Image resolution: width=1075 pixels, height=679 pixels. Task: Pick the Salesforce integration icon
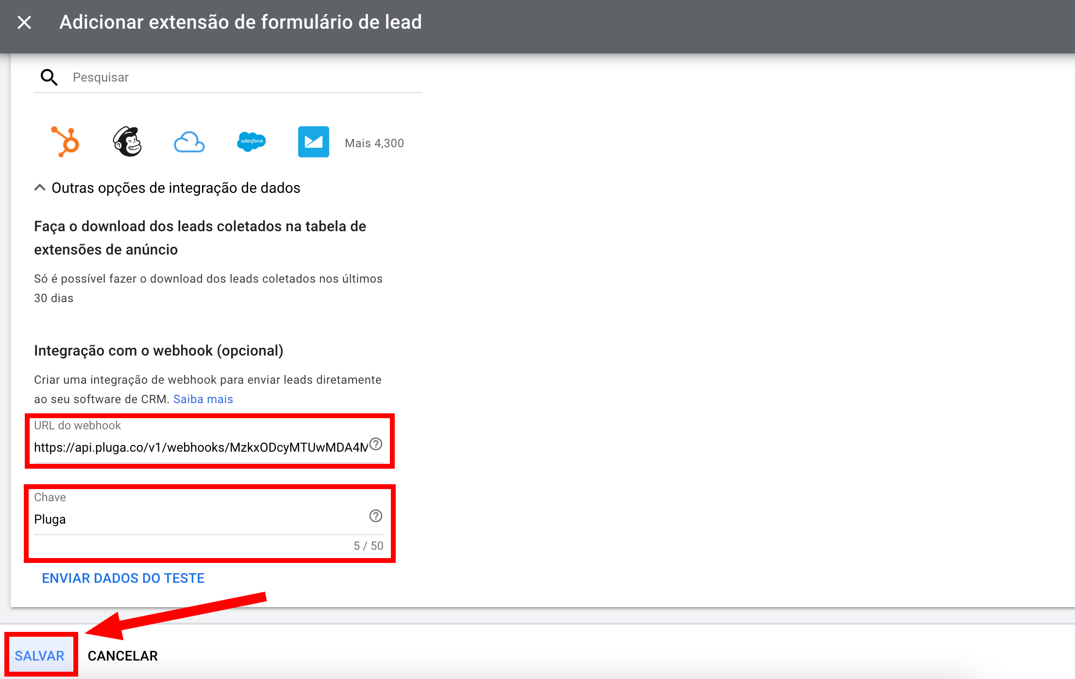(251, 141)
